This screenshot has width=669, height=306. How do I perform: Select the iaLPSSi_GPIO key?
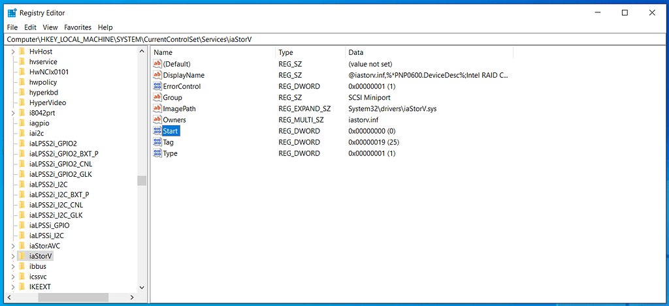point(50,226)
